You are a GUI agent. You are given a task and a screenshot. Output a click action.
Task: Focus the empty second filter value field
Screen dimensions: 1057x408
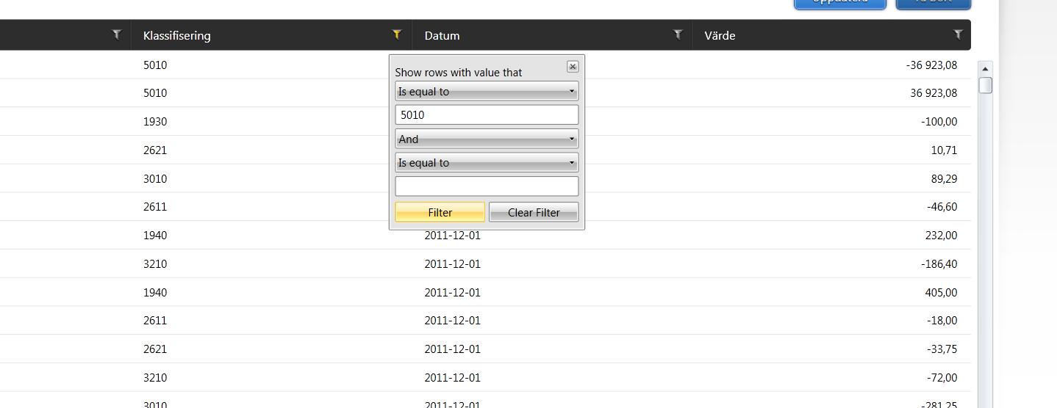487,186
